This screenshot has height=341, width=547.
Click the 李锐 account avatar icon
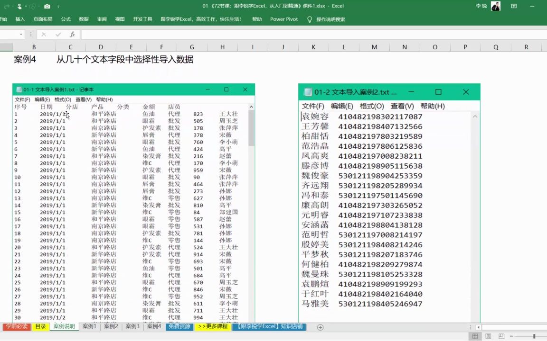495,6
